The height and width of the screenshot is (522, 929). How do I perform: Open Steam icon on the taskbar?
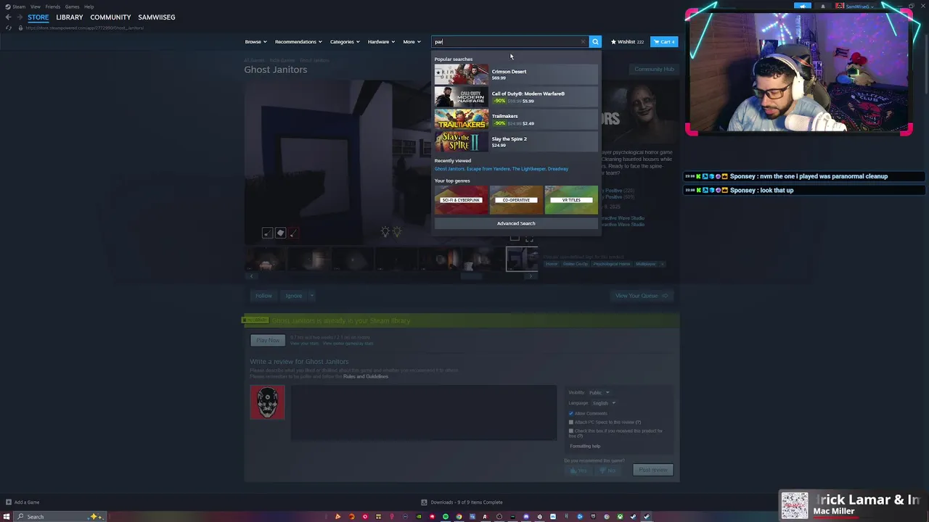646,516
